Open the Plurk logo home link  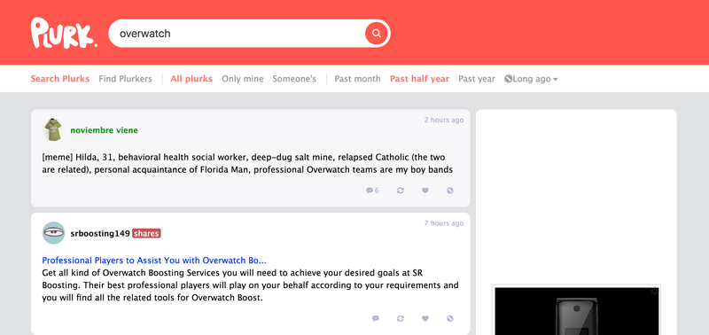pyautogui.click(x=64, y=33)
